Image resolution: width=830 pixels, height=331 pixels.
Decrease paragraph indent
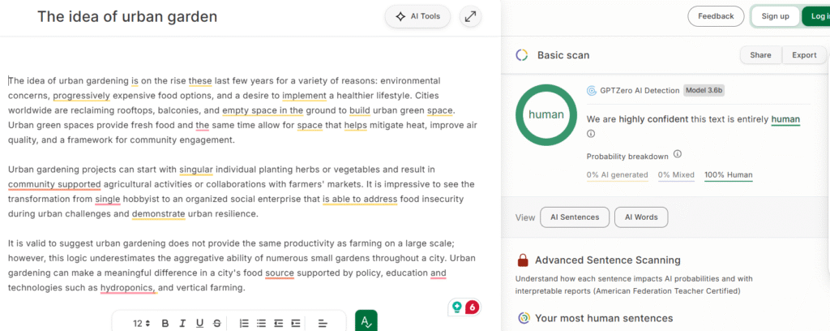tap(279, 323)
